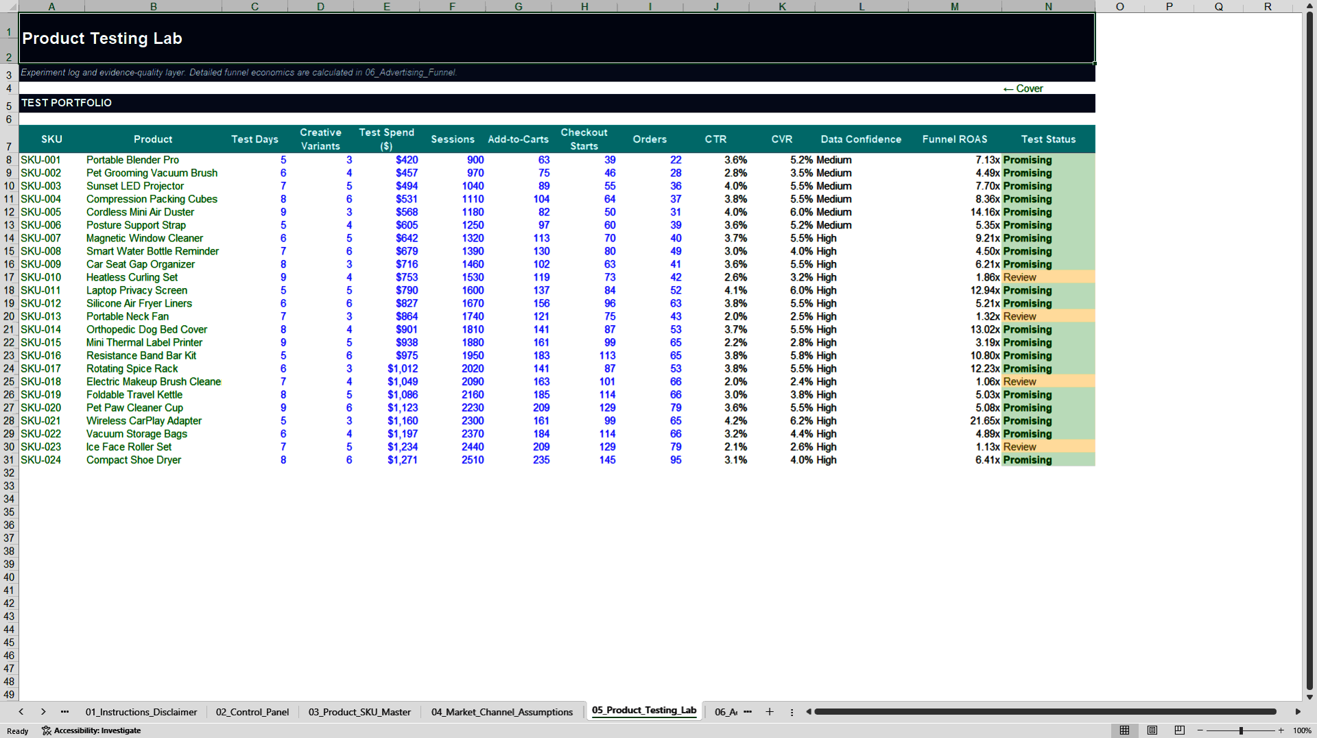The width and height of the screenshot is (1317, 738).
Task: Switch to 03_Product_SKU_Master sheet
Action: click(x=359, y=712)
